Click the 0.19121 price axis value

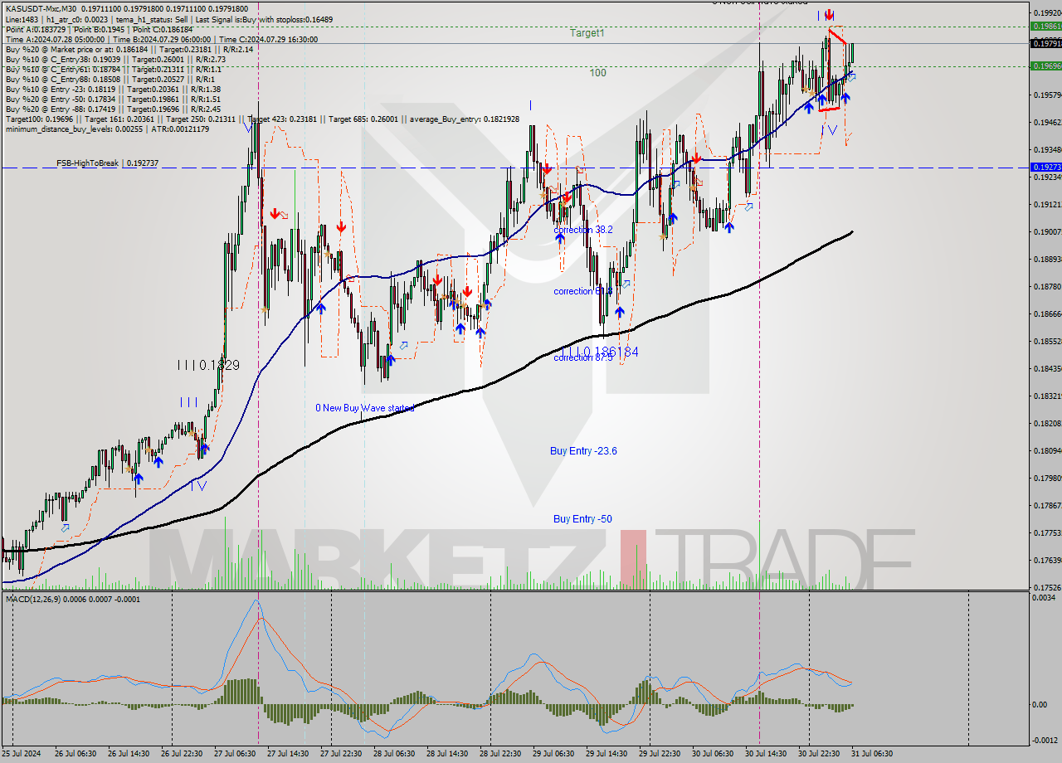[x=1047, y=204]
